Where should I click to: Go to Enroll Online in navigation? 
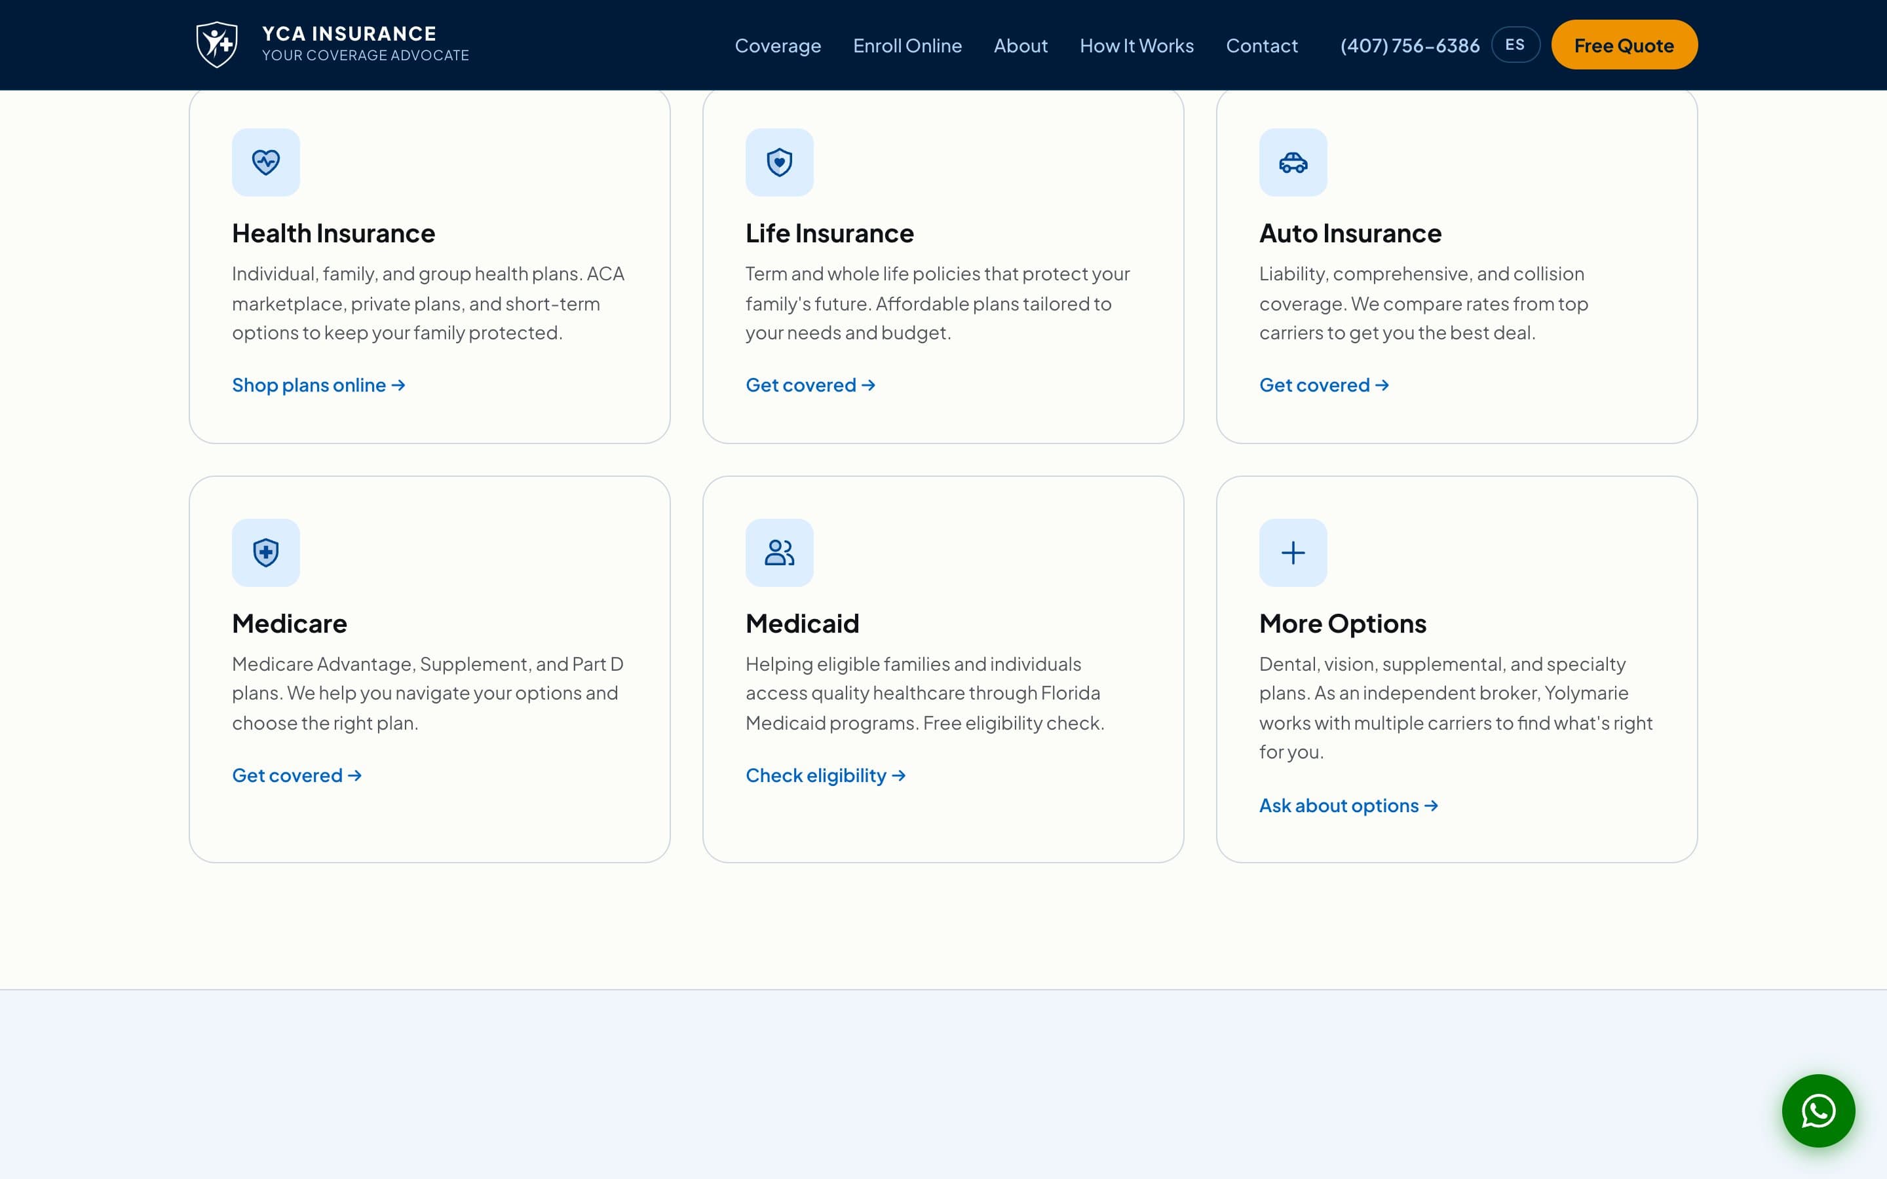pos(907,45)
